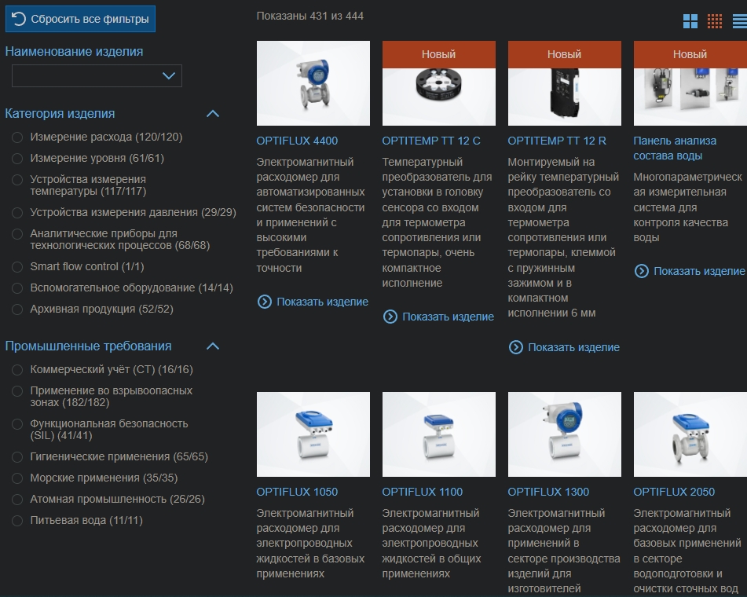747x597 pixels.
Task: Open OPTITEMP TT 12 R title link
Action: point(557,141)
